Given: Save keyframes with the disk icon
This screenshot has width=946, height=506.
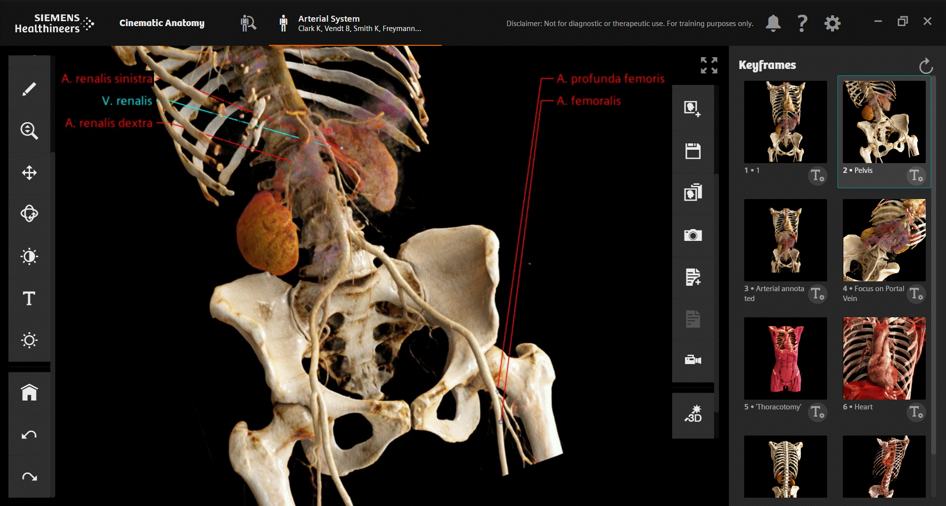Looking at the screenshot, I should 693,151.
